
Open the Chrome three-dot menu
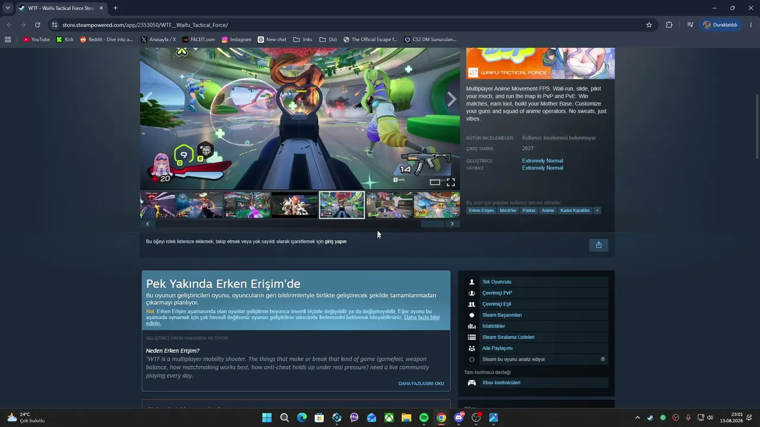pos(751,25)
